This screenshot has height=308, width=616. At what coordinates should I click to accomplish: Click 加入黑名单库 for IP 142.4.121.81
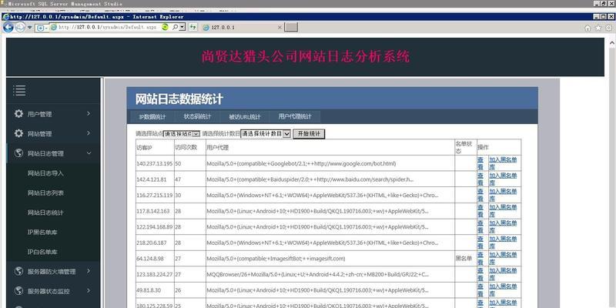(503, 179)
